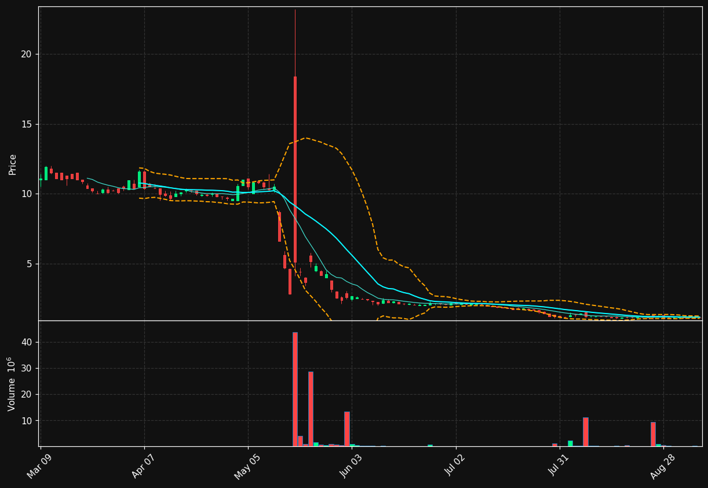Click the red volume bar just before Aug 28
This screenshot has width=708, height=488.
653,434
